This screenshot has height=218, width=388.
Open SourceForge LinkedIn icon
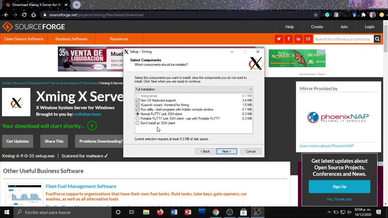(298, 39)
